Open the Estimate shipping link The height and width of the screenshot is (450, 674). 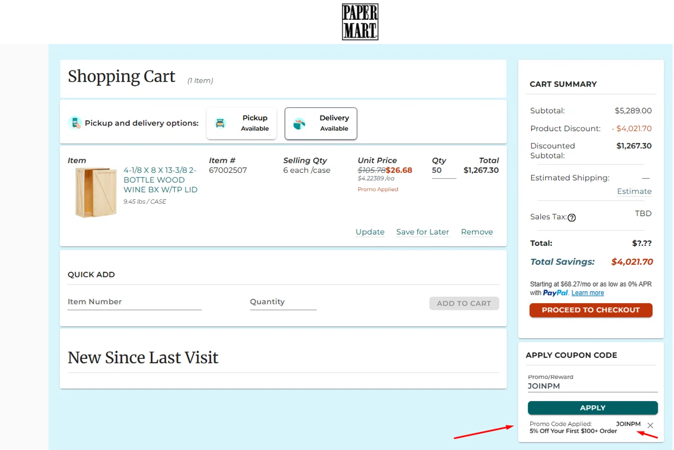click(x=634, y=191)
